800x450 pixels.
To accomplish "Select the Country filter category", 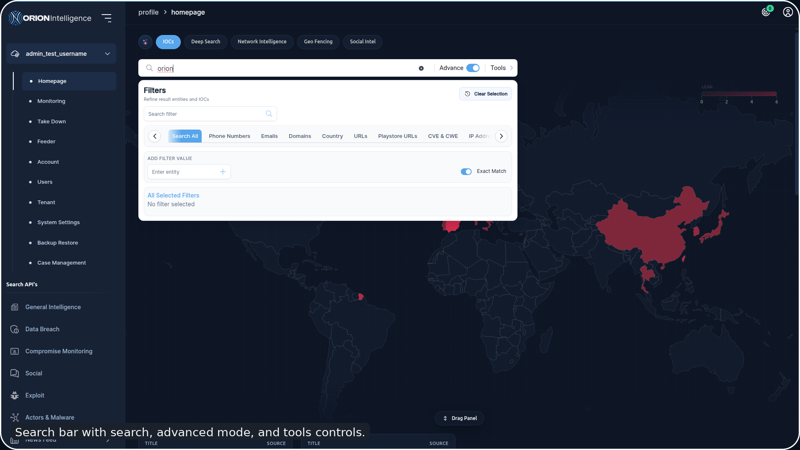I will pos(332,136).
